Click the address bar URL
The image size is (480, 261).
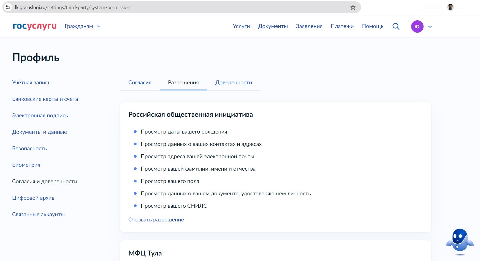[74, 7]
